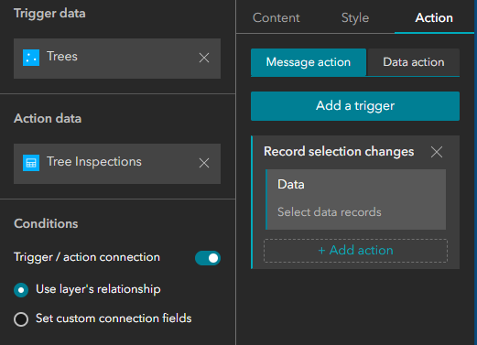Switch to the Content tab
Screen dimensions: 477x345
(276, 17)
